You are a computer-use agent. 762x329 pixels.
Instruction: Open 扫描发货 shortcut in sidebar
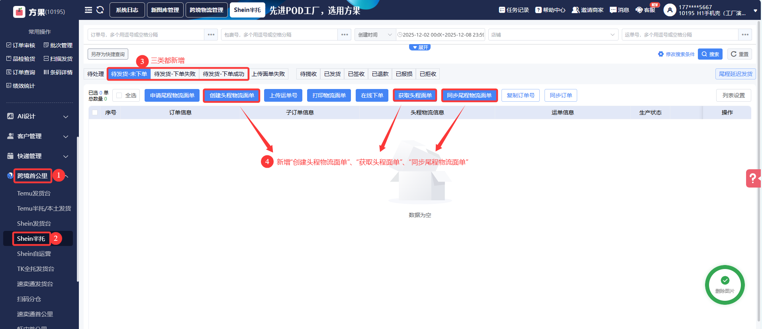58,59
